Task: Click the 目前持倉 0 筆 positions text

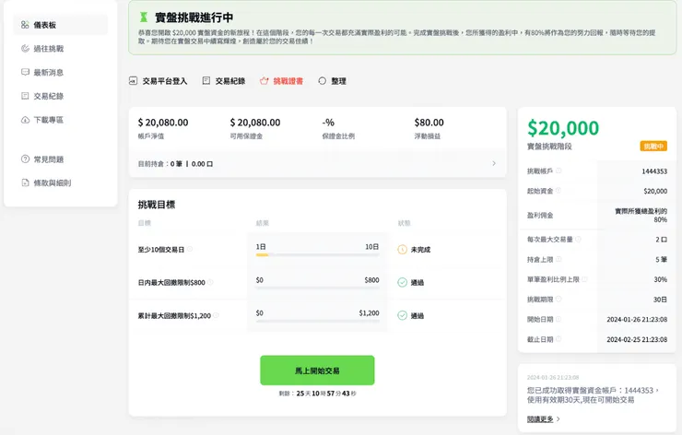Action: coord(175,164)
